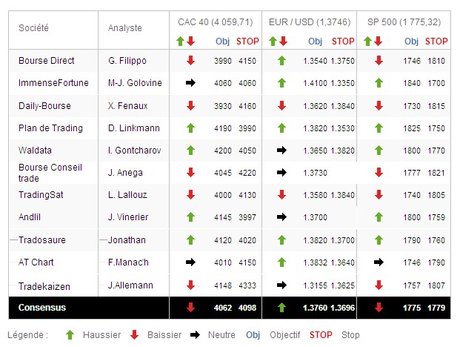The height and width of the screenshot is (347, 460).
Task: Click red Baissier arrow in legend
Action: [x=134, y=335]
